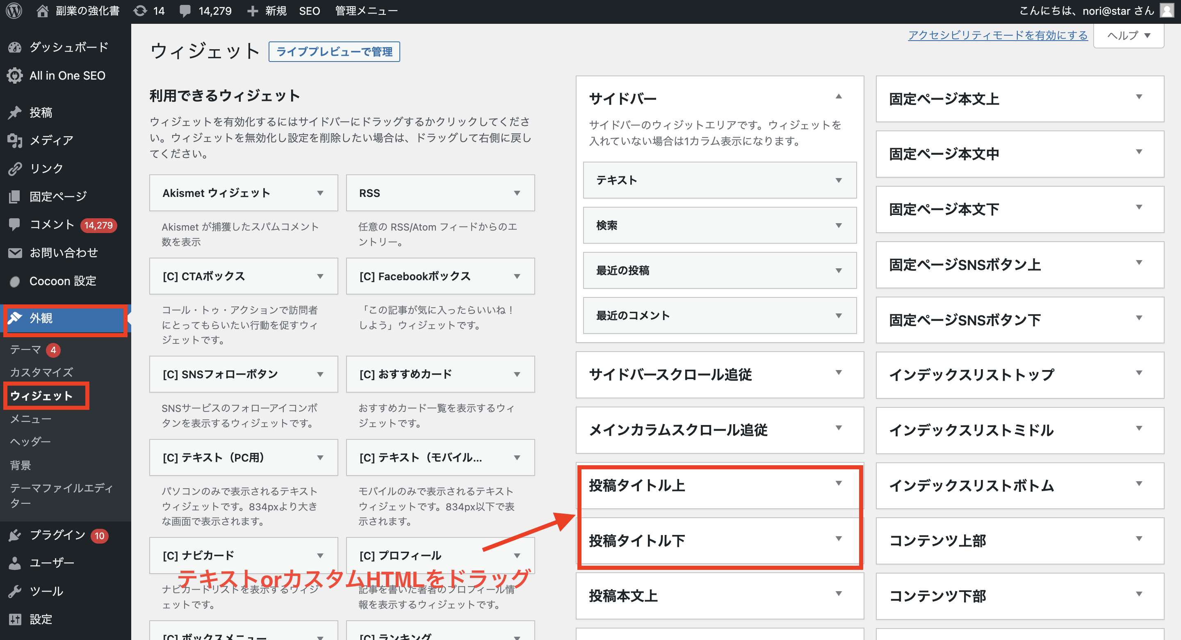
Task: Open the SEO admin bar menu
Action: (310, 11)
